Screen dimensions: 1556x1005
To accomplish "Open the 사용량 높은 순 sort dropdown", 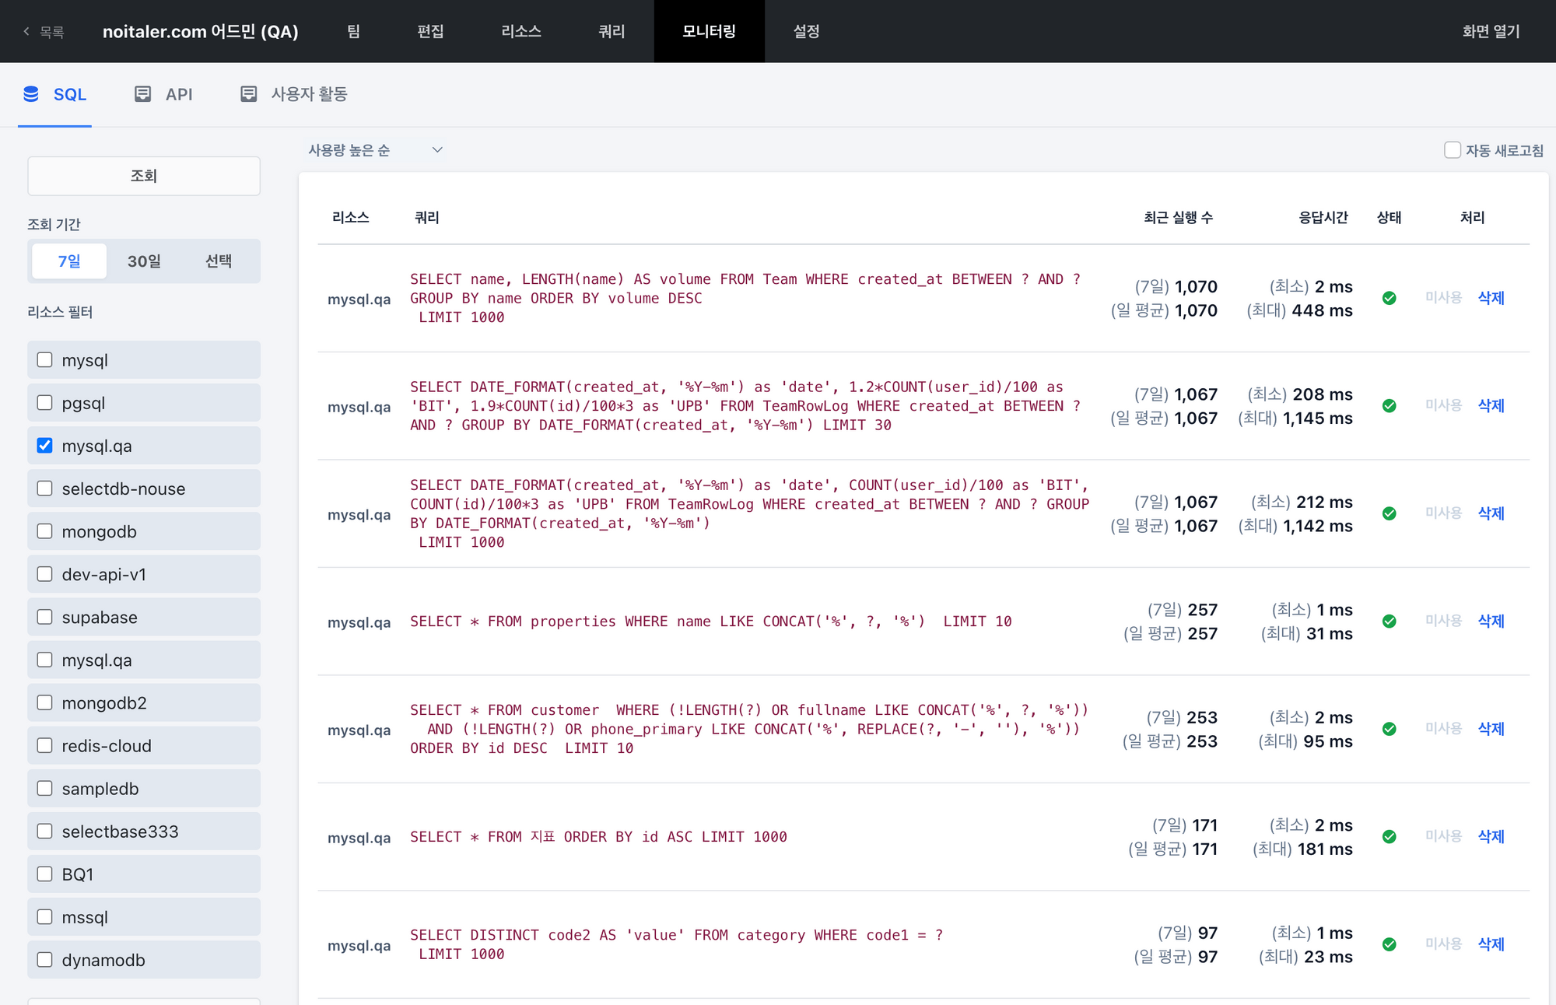I will (375, 150).
